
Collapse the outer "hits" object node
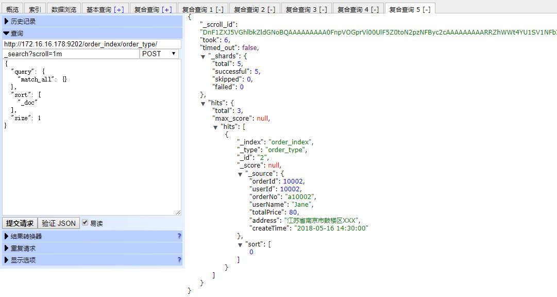(x=203, y=104)
